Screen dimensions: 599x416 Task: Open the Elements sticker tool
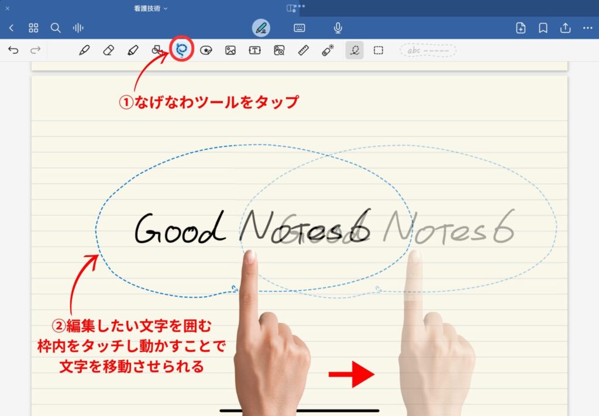coord(206,50)
